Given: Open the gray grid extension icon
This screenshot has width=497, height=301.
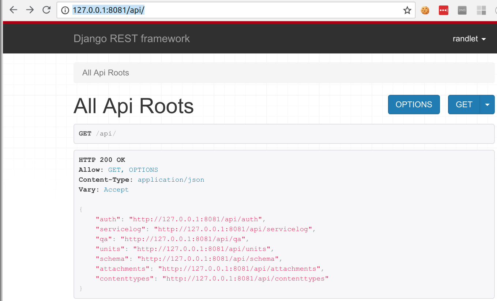Looking at the screenshot, I should (x=481, y=11).
